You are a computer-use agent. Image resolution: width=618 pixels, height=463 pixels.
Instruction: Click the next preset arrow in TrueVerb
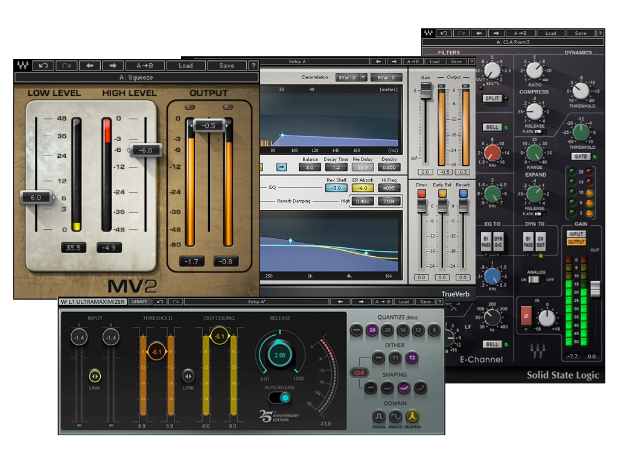pos(394,61)
